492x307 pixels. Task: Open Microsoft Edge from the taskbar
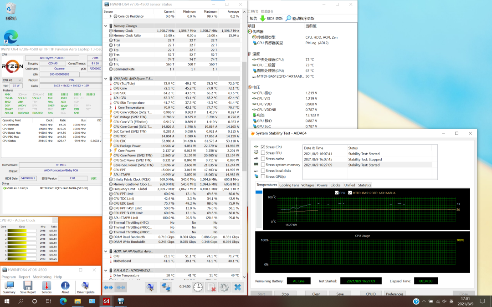click(x=63, y=302)
